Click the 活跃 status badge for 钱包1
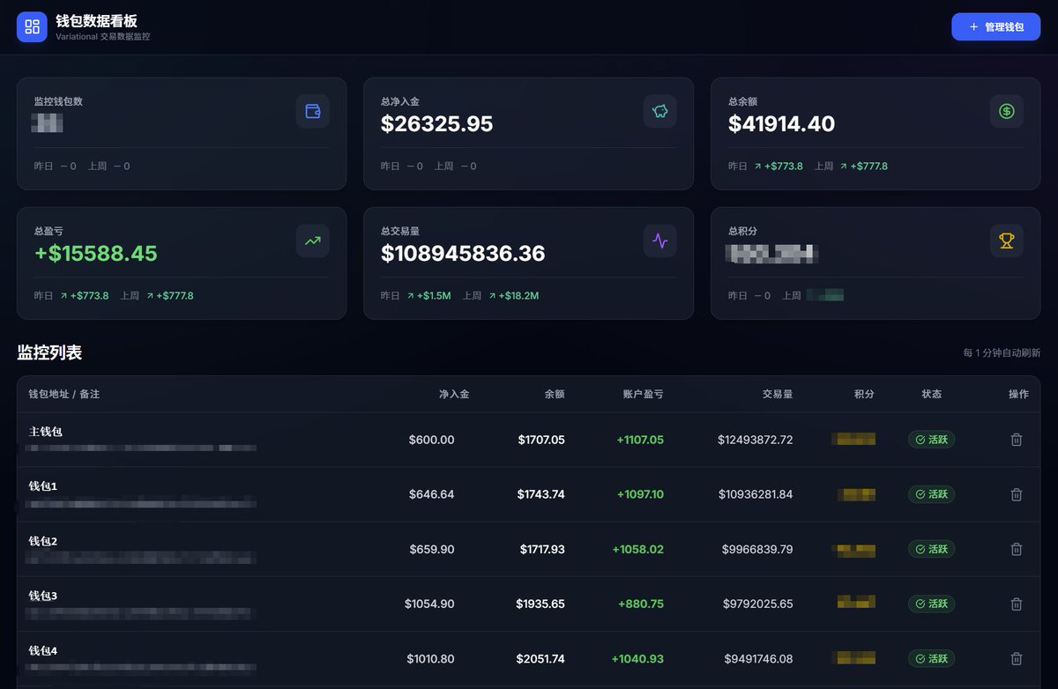 [x=932, y=494]
